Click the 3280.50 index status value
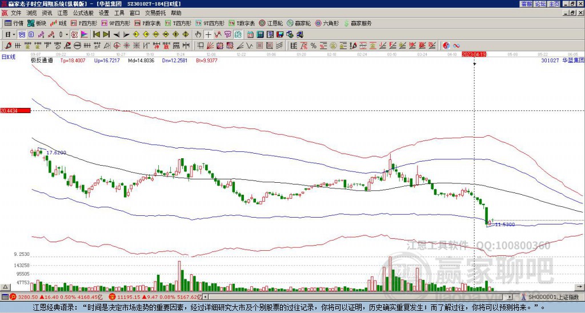Screen dimensions: 585x313 click(x=28, y=297)
